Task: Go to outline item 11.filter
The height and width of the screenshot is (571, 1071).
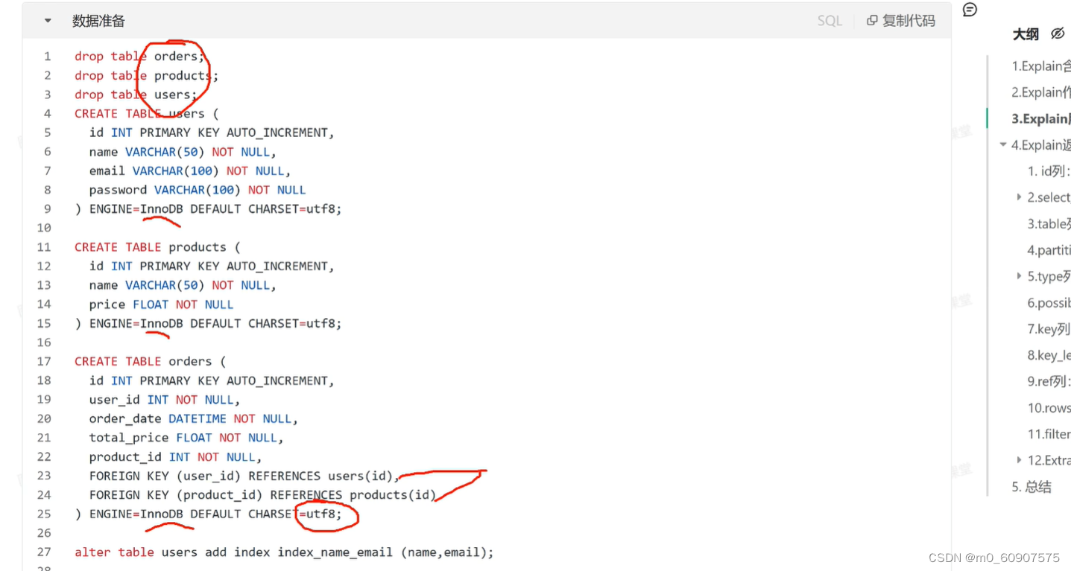Action: pyautogui.click(x=1049, y=434)
